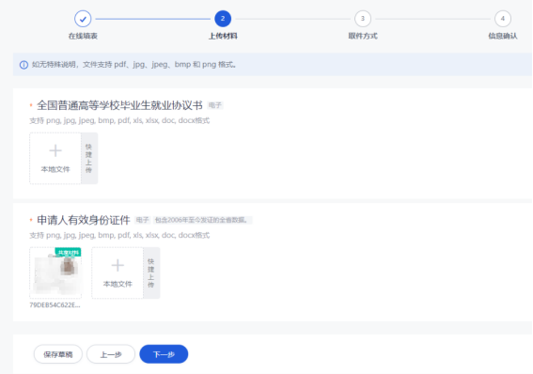Click the 保存草稿 button
The image size is (533, 374).
[58, 354]
